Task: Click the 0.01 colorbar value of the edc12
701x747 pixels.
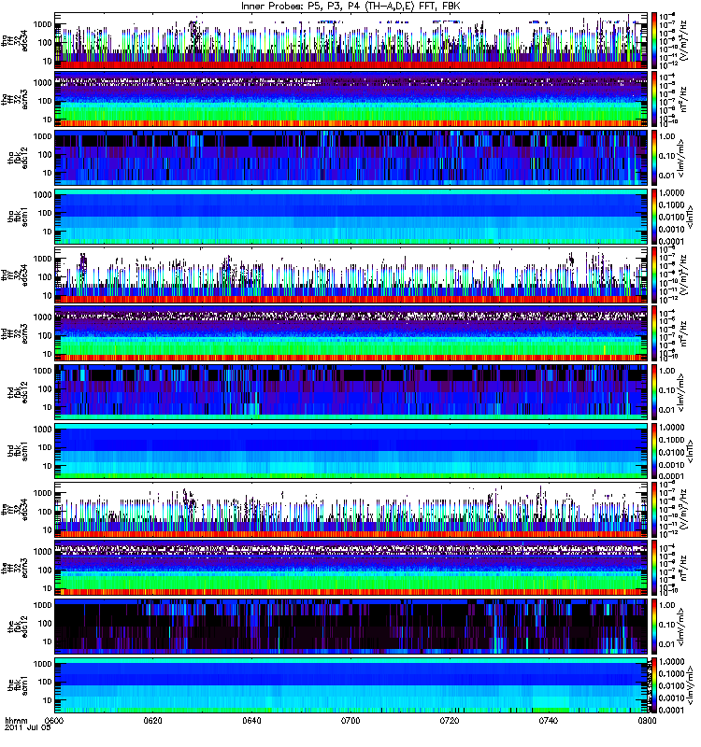Action: coord(667,644)
